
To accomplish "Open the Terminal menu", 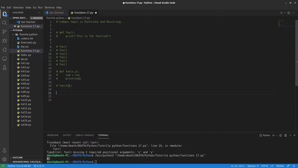I will (49, 7).
